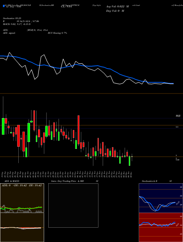Select the 'Avg Vol: 0.022 M' readout
The image size is (183, 242).
117,7
